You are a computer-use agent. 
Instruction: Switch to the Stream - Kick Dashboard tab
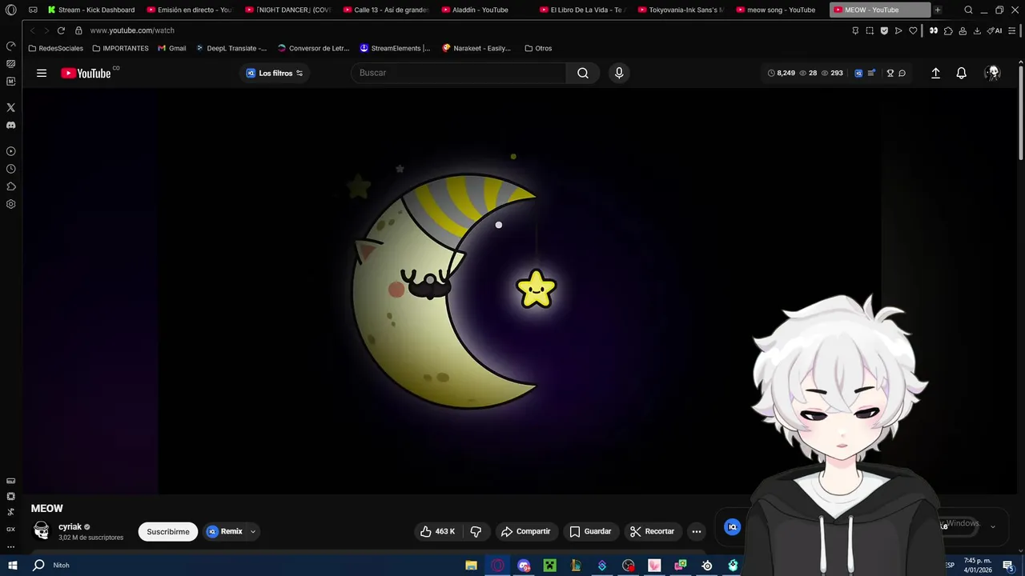pos(90,10)
